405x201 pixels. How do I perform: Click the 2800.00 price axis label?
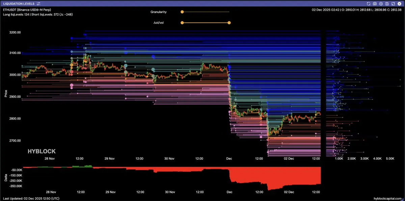15,119
